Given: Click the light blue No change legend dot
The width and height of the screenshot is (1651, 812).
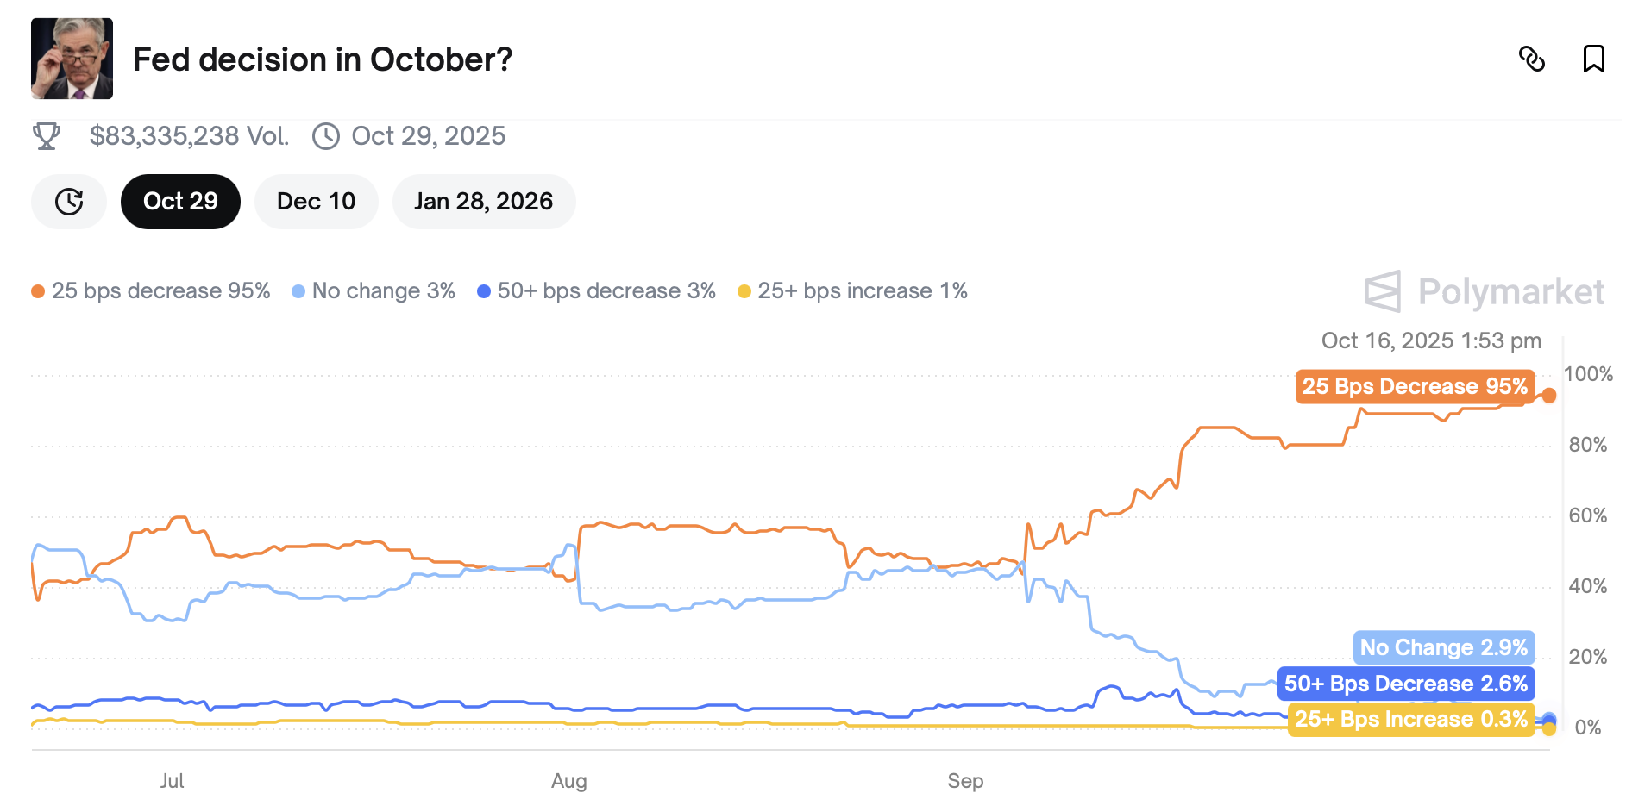Looking at the screenshot, I should pos(298,291).
